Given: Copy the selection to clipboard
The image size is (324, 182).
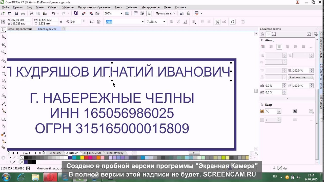Looking at the screenshot, I should coord(38,13).
